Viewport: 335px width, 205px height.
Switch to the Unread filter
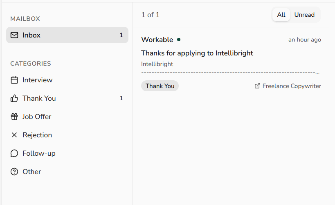coord(304,15)
